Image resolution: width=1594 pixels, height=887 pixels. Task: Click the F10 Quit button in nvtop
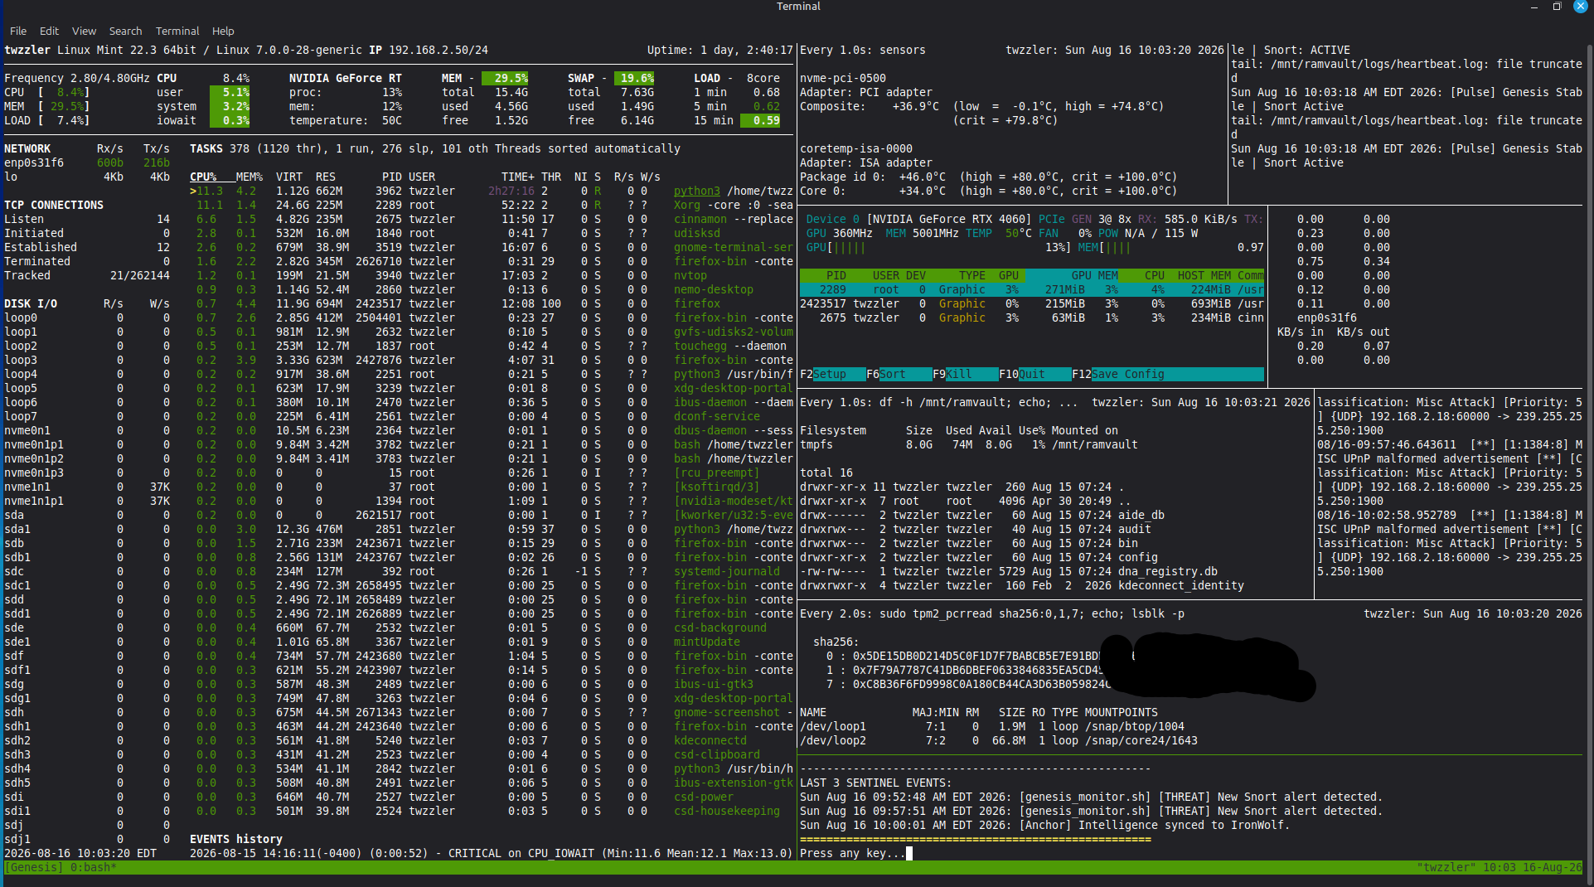tap(1034, 374)
